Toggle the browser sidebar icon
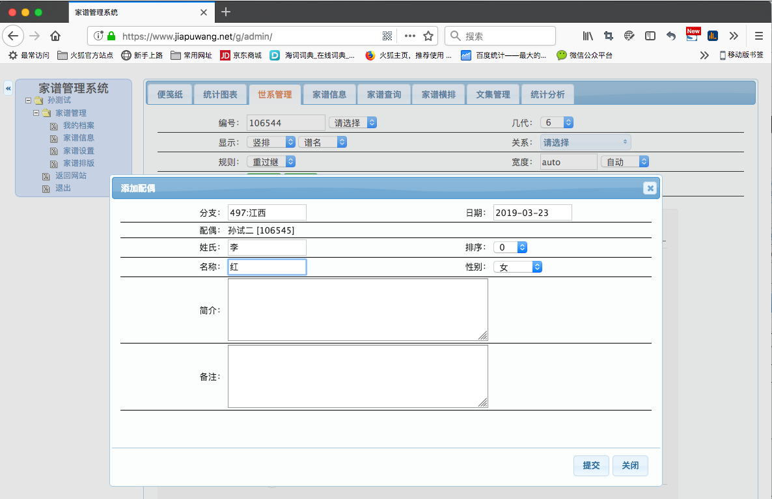Screen dimensions: 772x499 pos(650,36)
